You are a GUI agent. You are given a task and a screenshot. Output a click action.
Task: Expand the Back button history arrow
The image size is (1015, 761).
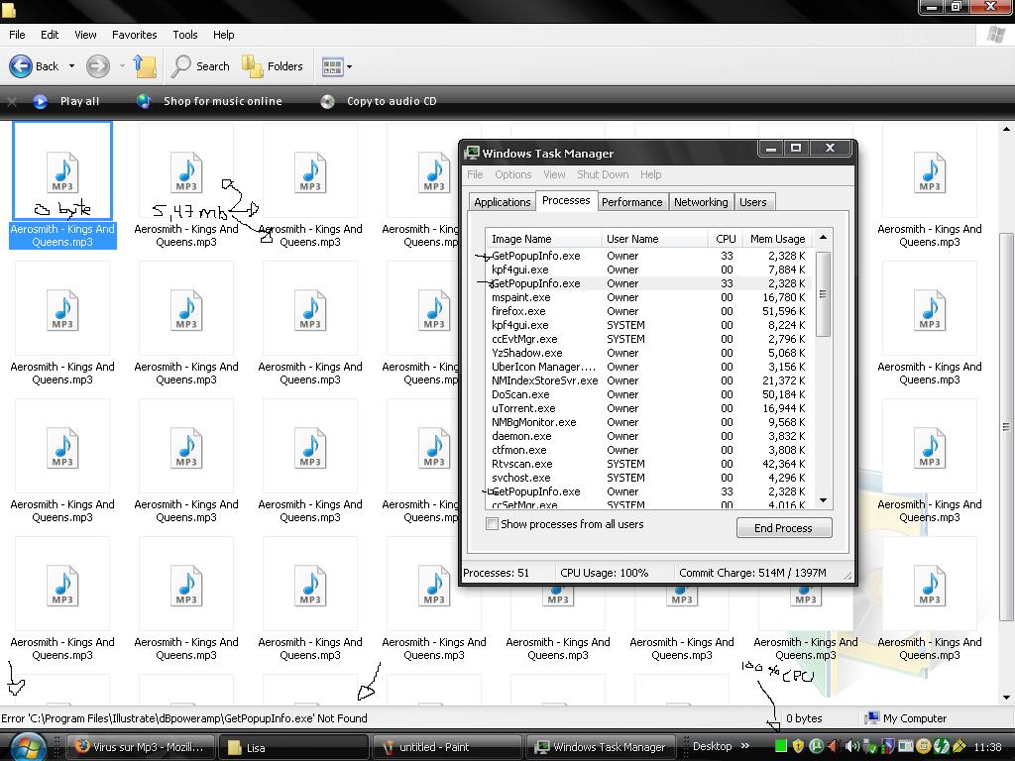click(69, 67)
